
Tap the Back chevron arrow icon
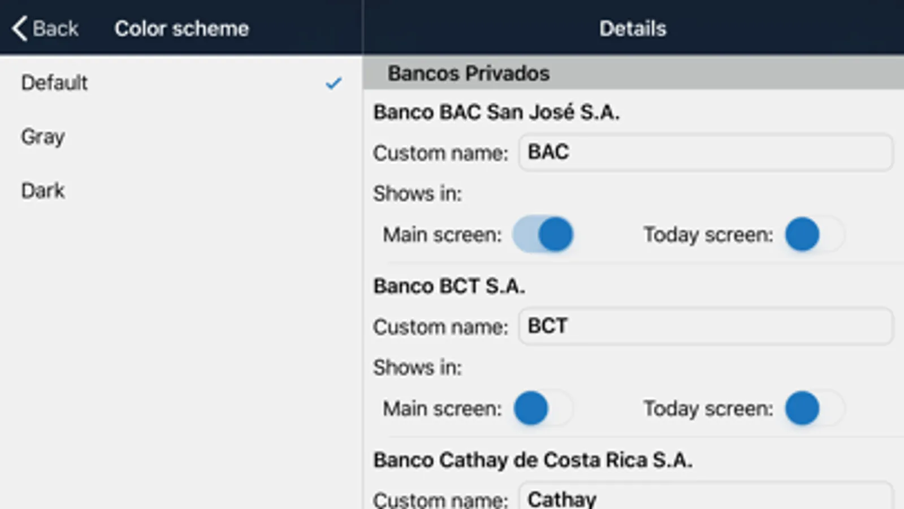(x=19, y=28)
